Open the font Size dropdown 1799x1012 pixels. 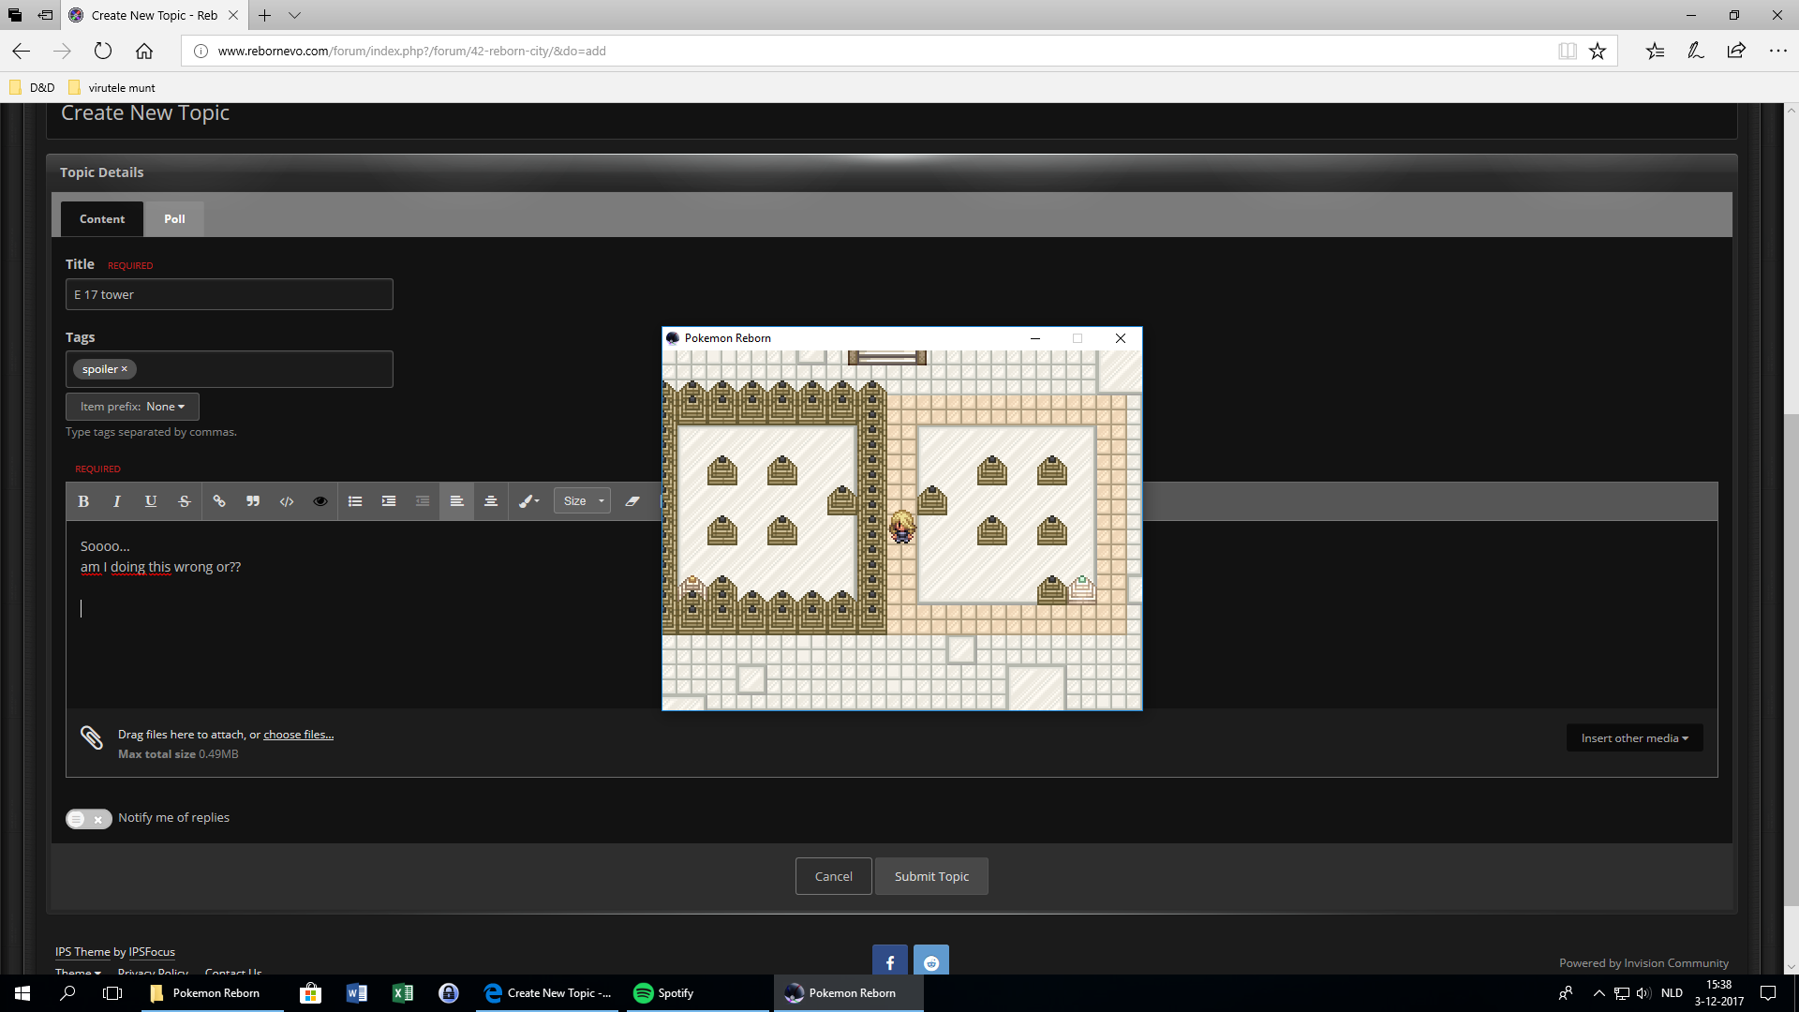click(x=582, y=501)
